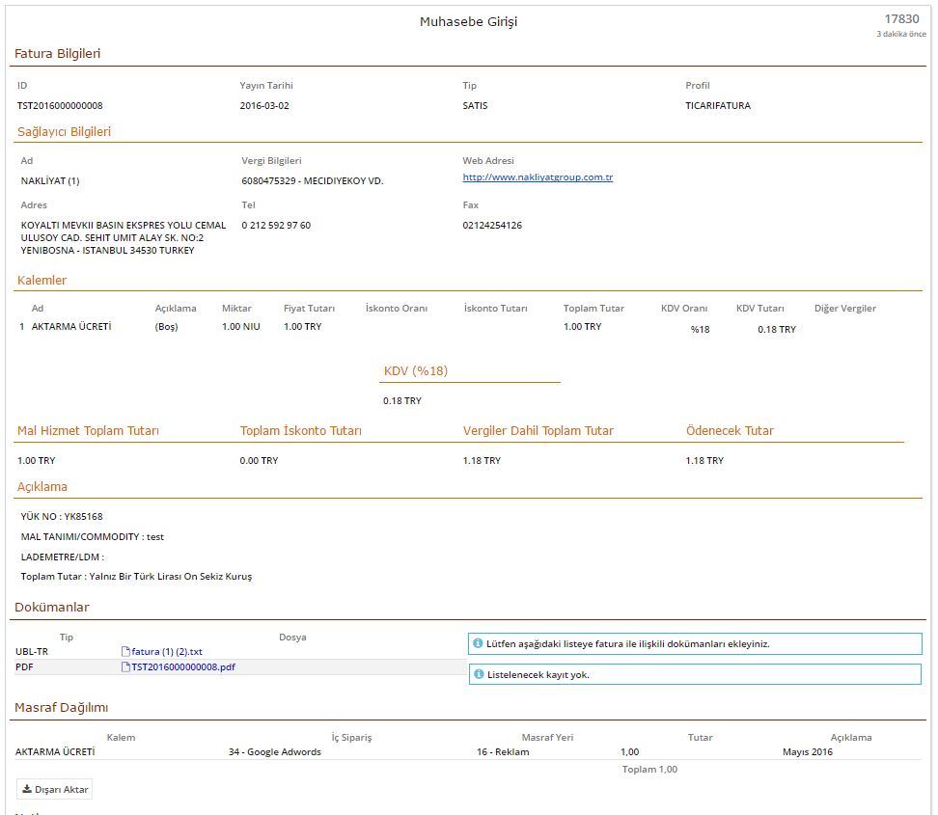Select AKTARMA ÜCRETİ item in Kalemler table

click(x=71, y=327)
